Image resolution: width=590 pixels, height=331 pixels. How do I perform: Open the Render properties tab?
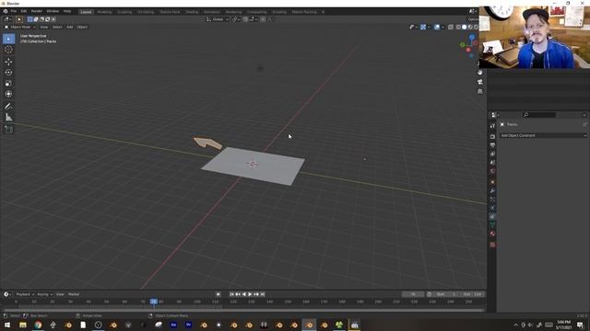pos(492,137)
